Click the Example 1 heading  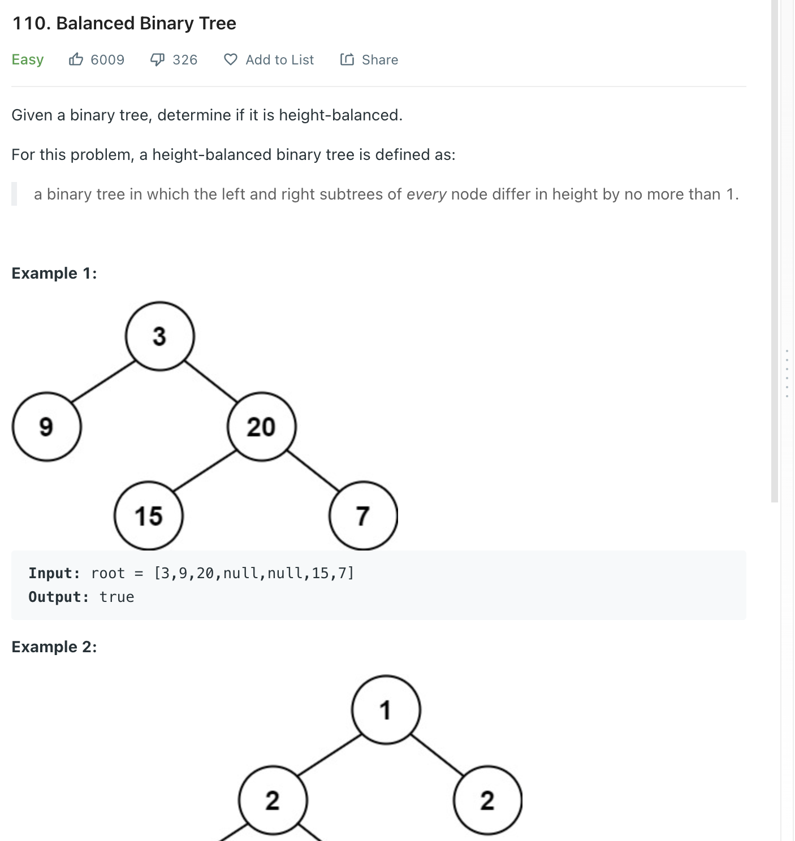54,273
